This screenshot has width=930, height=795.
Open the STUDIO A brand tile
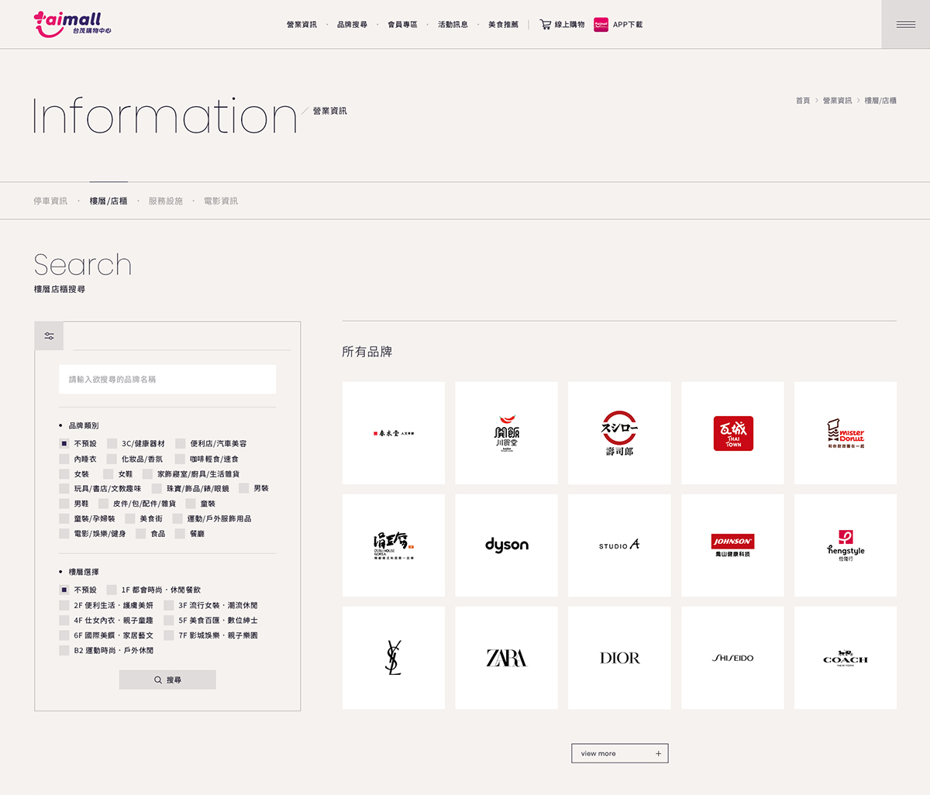[619, 545]
